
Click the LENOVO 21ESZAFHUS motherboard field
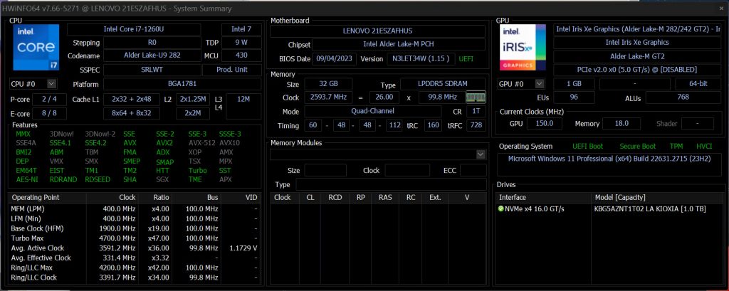click(x=377, y=31)
